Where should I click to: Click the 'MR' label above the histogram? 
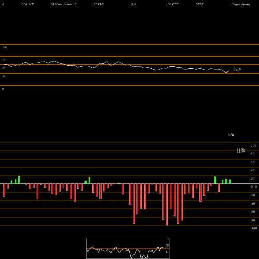tap(231, 135)
